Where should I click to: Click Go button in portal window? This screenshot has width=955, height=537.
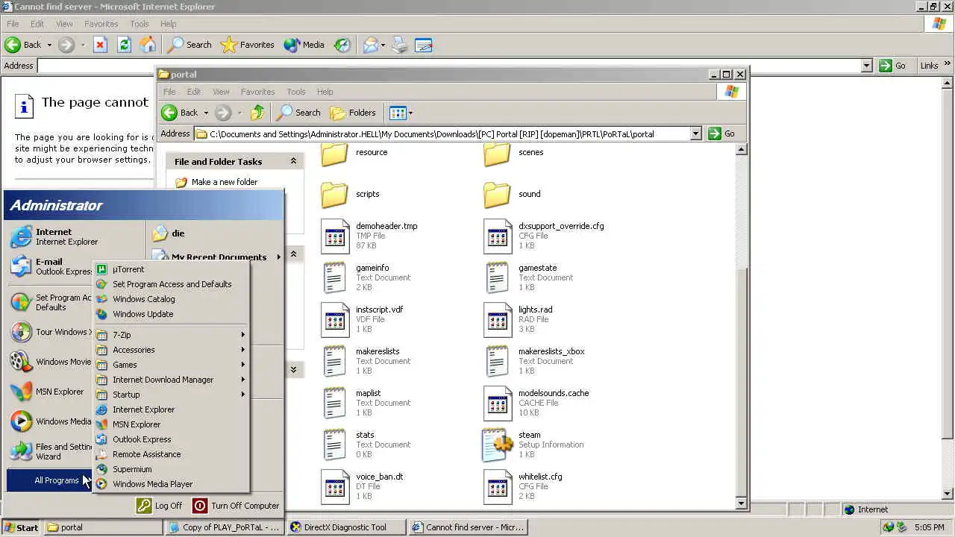pos(722,134)
